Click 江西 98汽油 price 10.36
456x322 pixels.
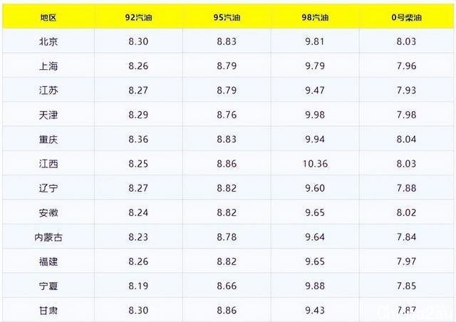(315, 164)
